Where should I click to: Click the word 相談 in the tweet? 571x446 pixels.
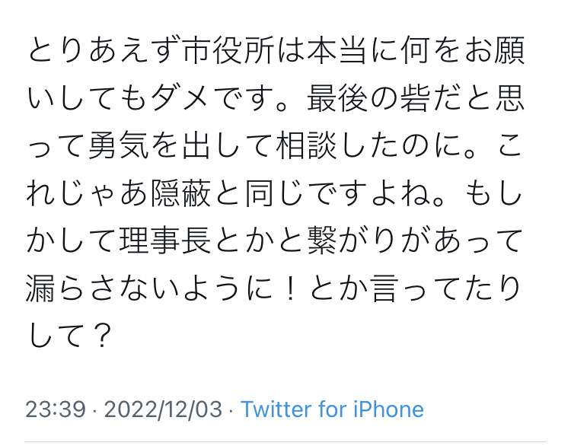(306, 146)
